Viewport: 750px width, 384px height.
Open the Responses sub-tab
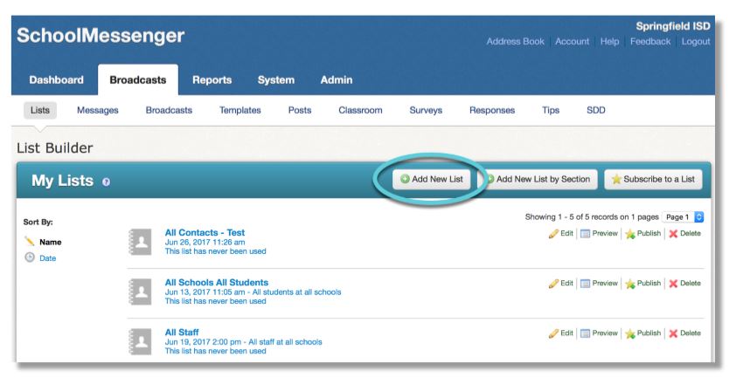pyautogui.click(x=492, y=110)
